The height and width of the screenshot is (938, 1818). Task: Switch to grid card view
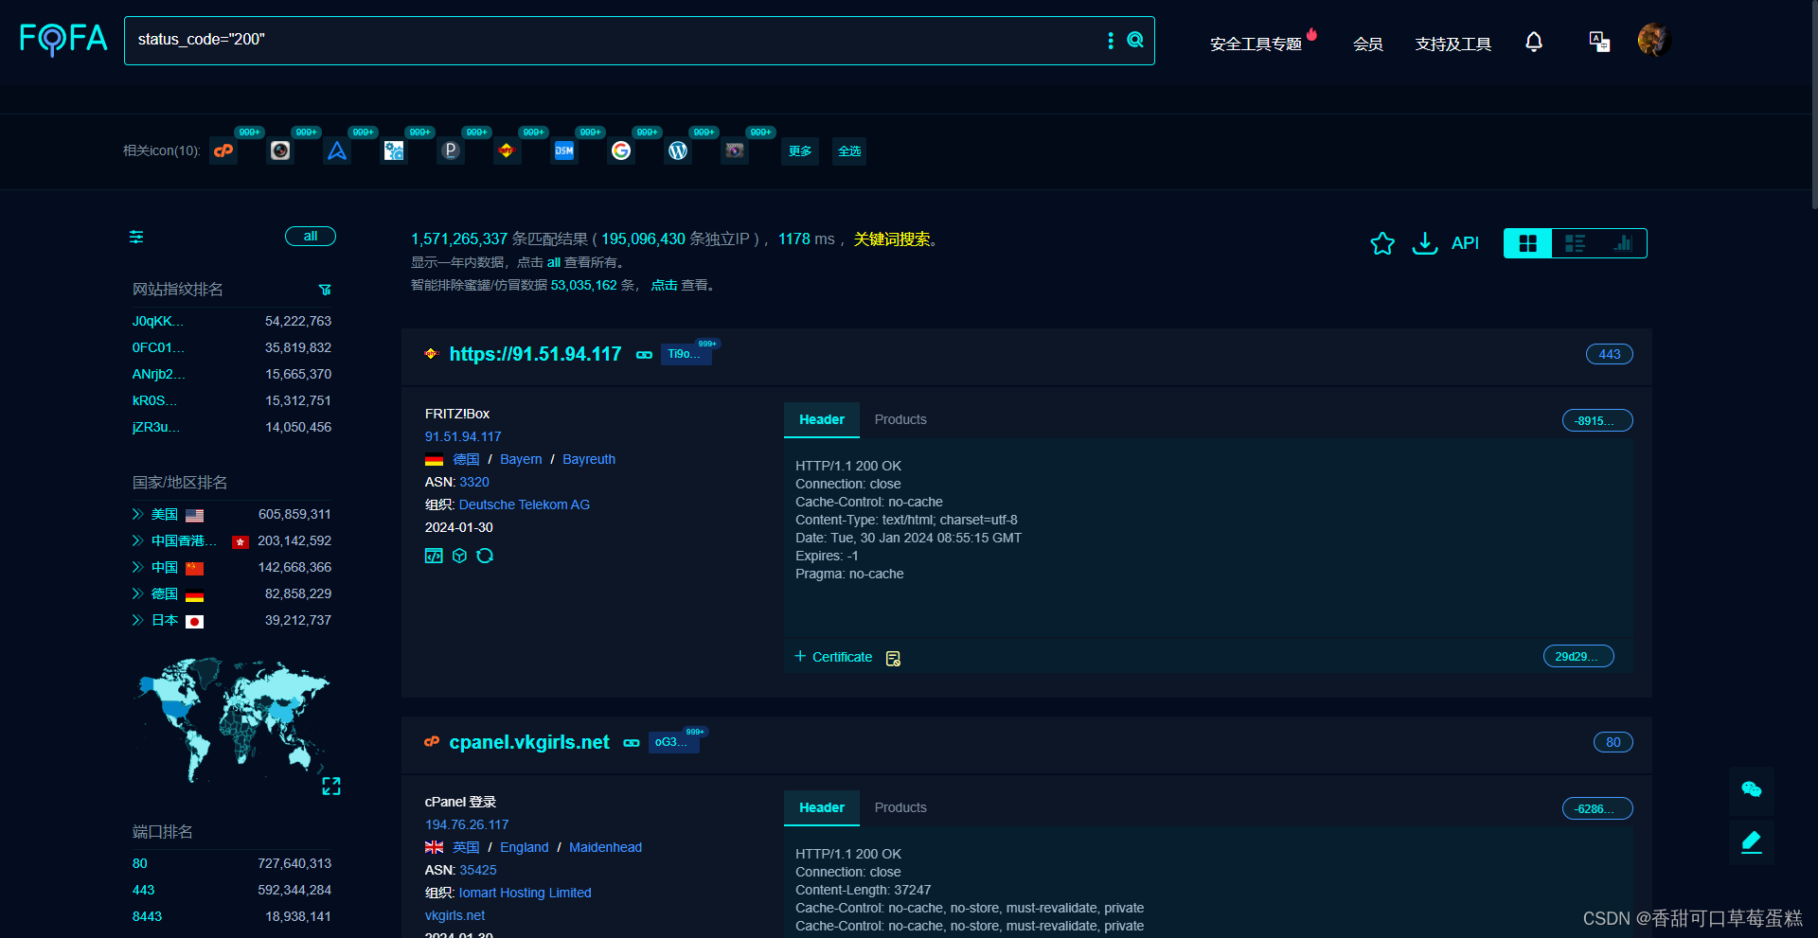tap(1527, 243)
